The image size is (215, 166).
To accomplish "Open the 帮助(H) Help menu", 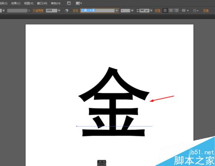I will coord(55,3).
